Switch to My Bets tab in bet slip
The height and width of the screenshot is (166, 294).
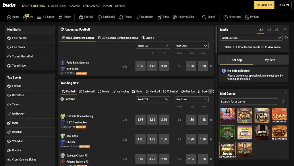pos(270,60)
